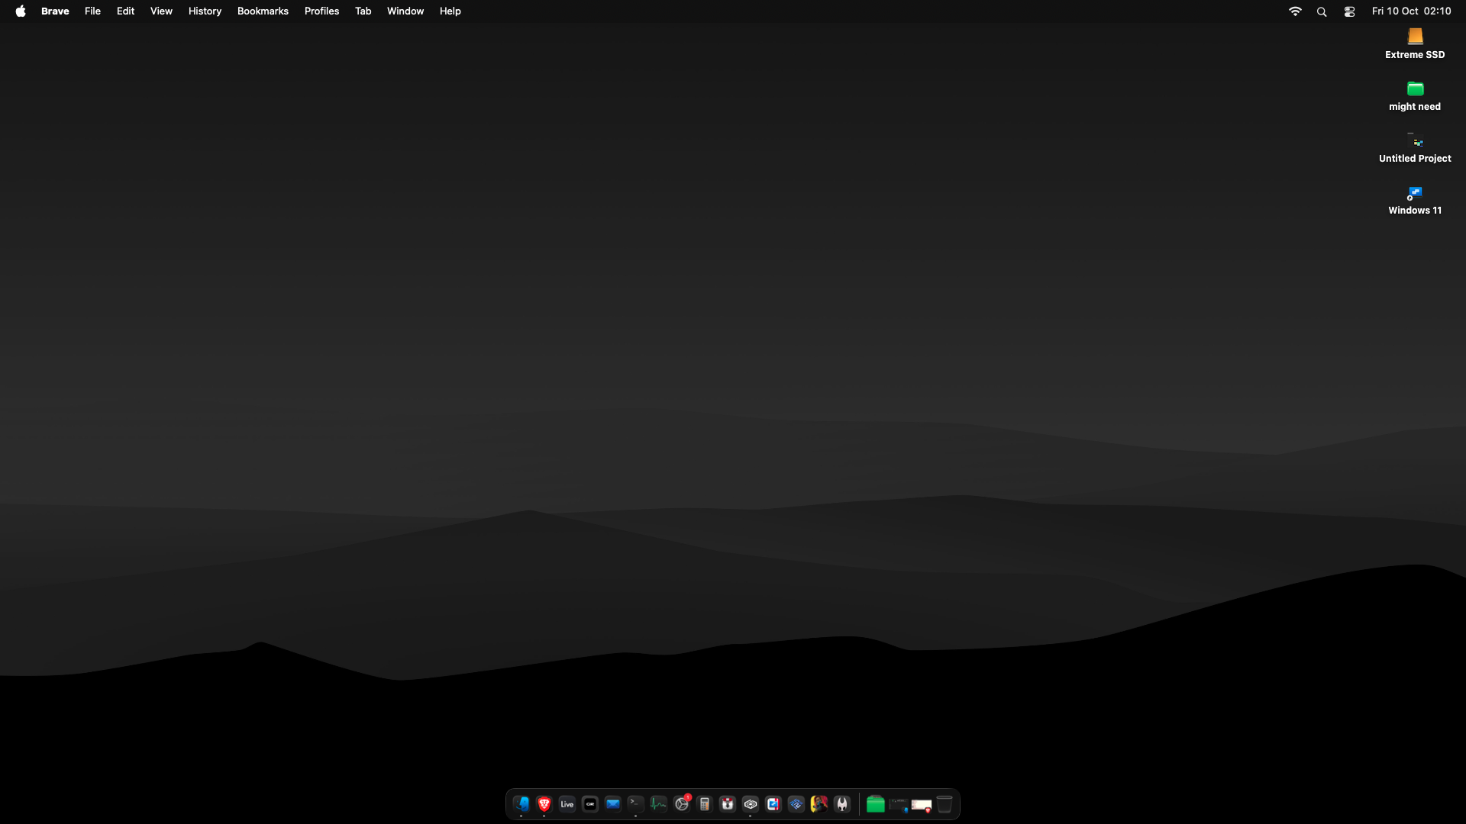This screenshot has width=1466, height=824.
Task: Click the Wi-Fi status icon
Action: coord(1295,11)
